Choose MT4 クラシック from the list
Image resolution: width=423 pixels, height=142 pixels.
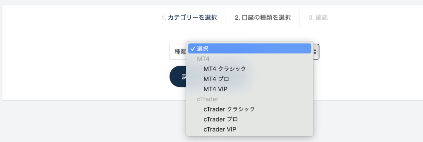pyautogui.click(x=225, y=69)
